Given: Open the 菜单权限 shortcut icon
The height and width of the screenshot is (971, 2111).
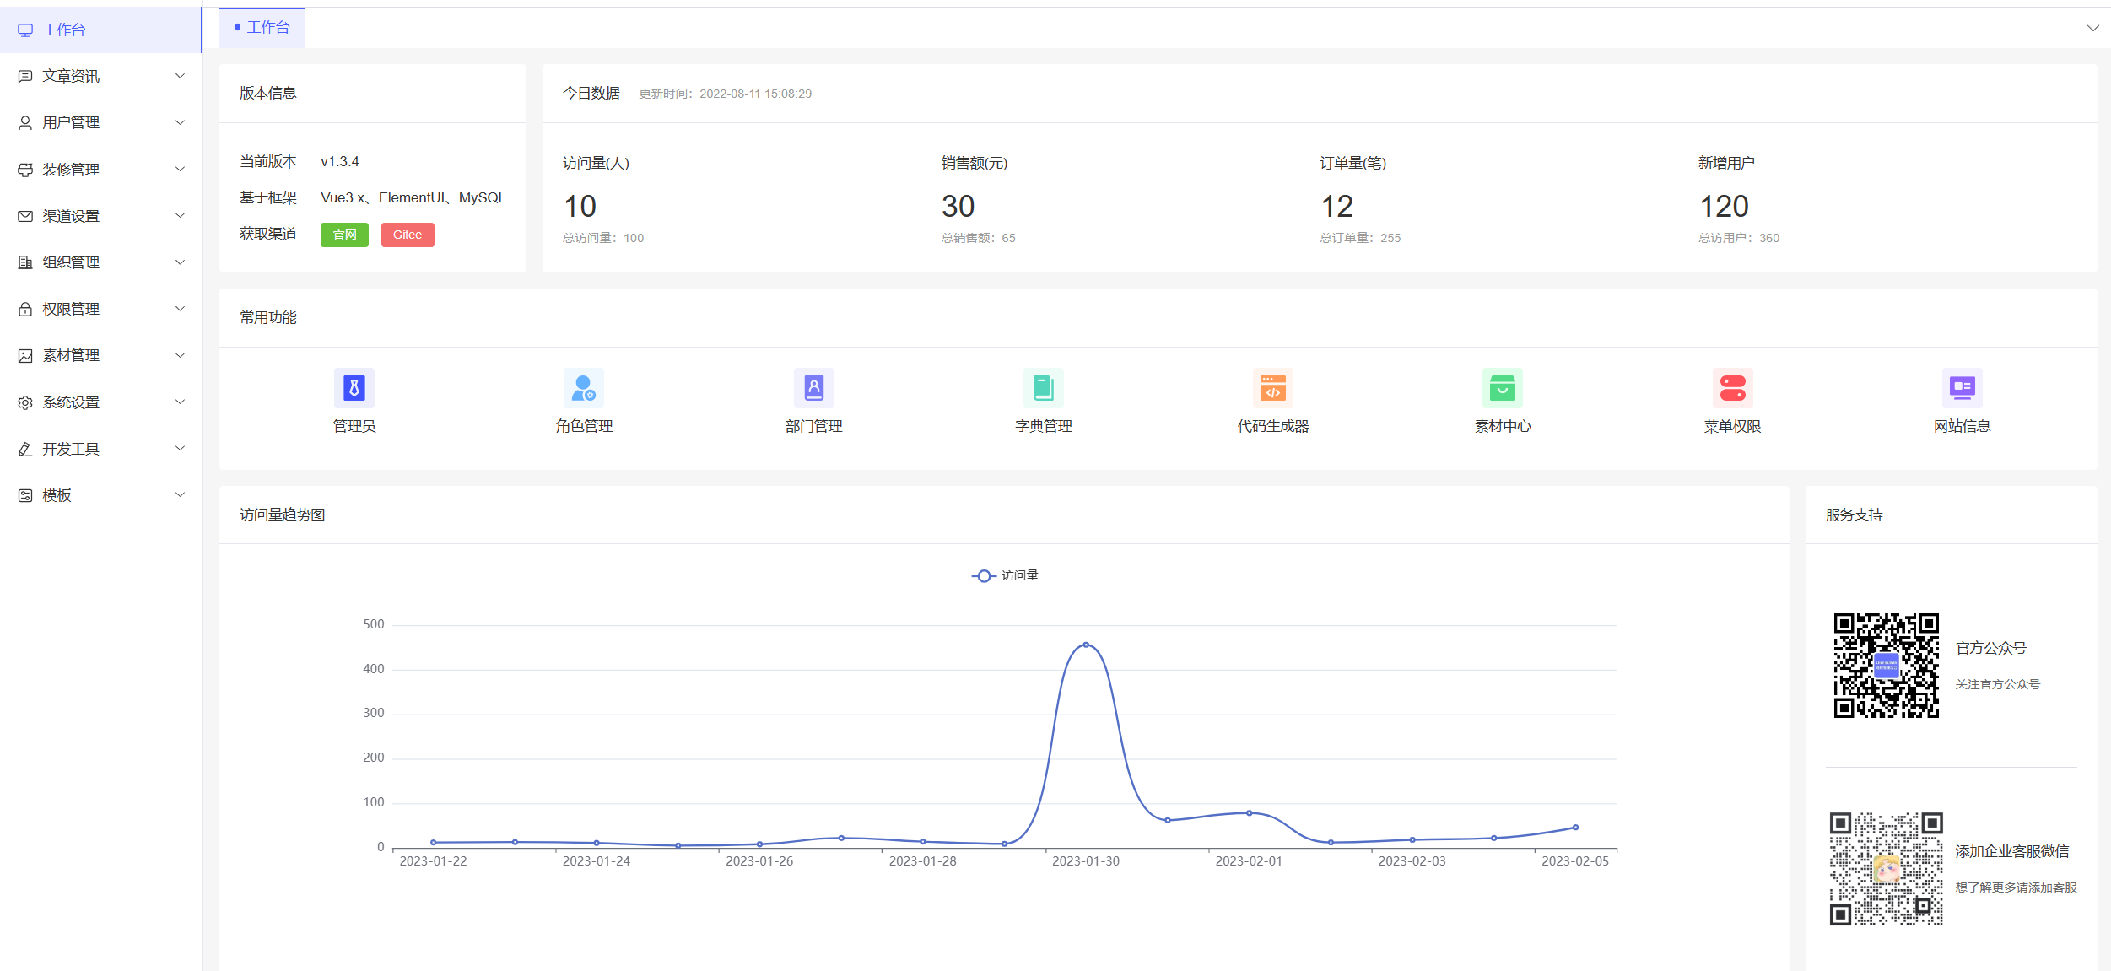Looking at the screenshot, I should (x=1733, y=388).
